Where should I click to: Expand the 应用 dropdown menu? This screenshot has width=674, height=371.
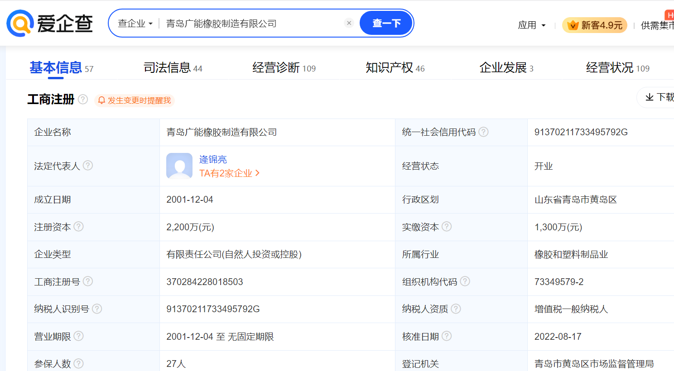532,25
